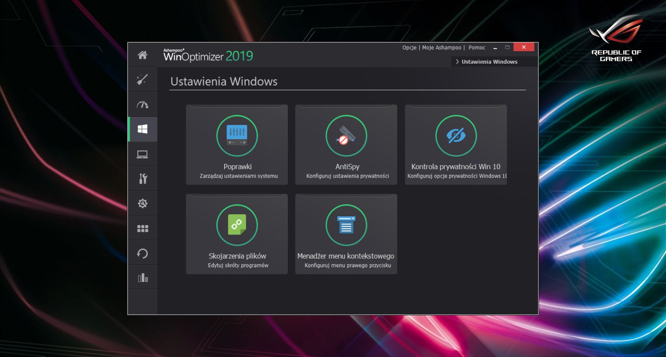The height and width of the screenshot is (357, 666).
Task: Select the Windows logo sidebar icon
Action: point(142,129)
